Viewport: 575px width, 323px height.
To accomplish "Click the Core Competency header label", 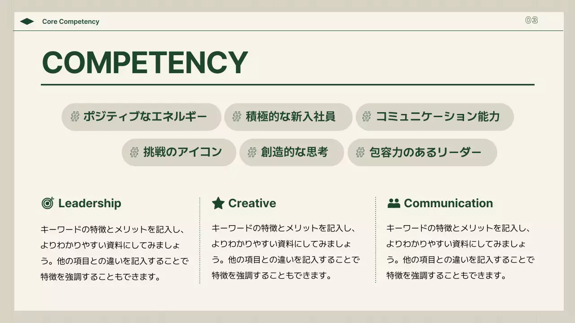I will [x=71, y=22].
